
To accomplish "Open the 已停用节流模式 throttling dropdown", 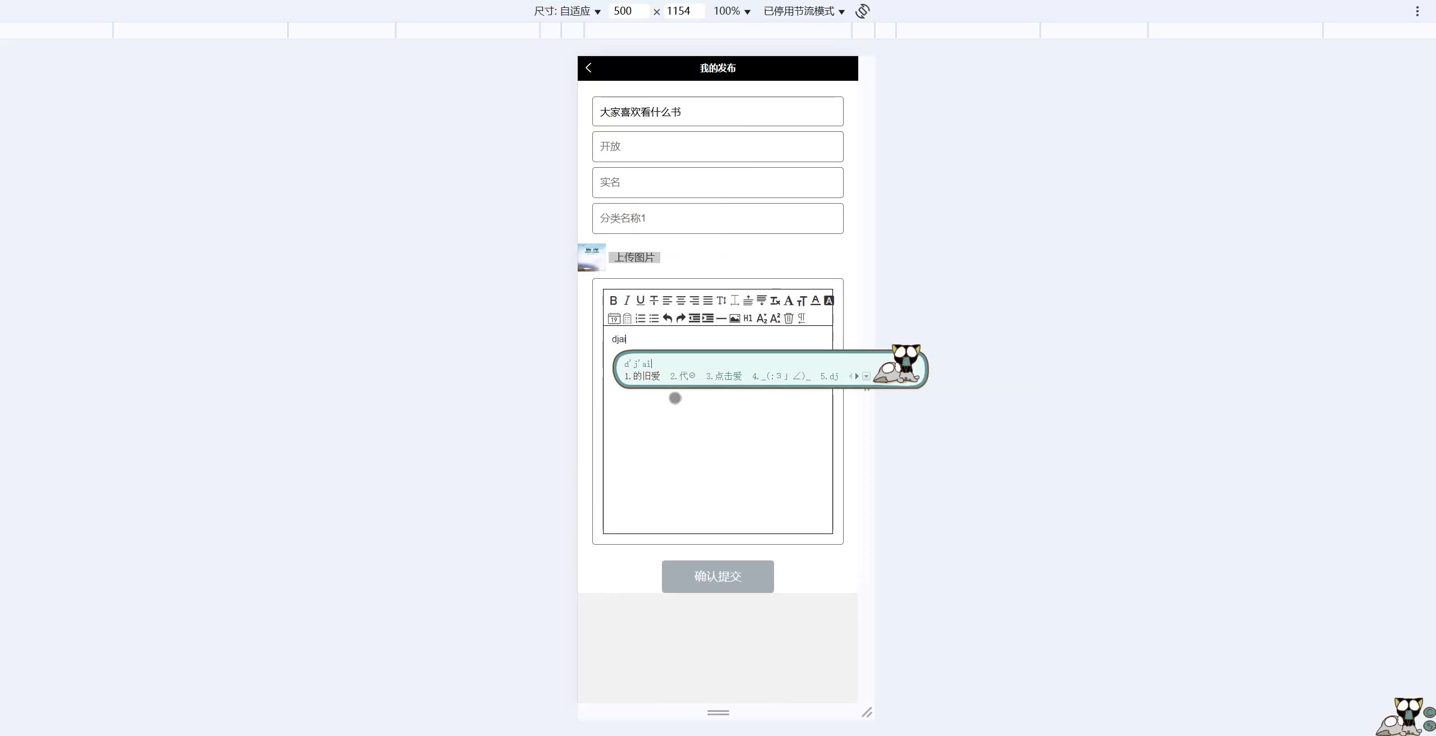I will click(804, 11).
